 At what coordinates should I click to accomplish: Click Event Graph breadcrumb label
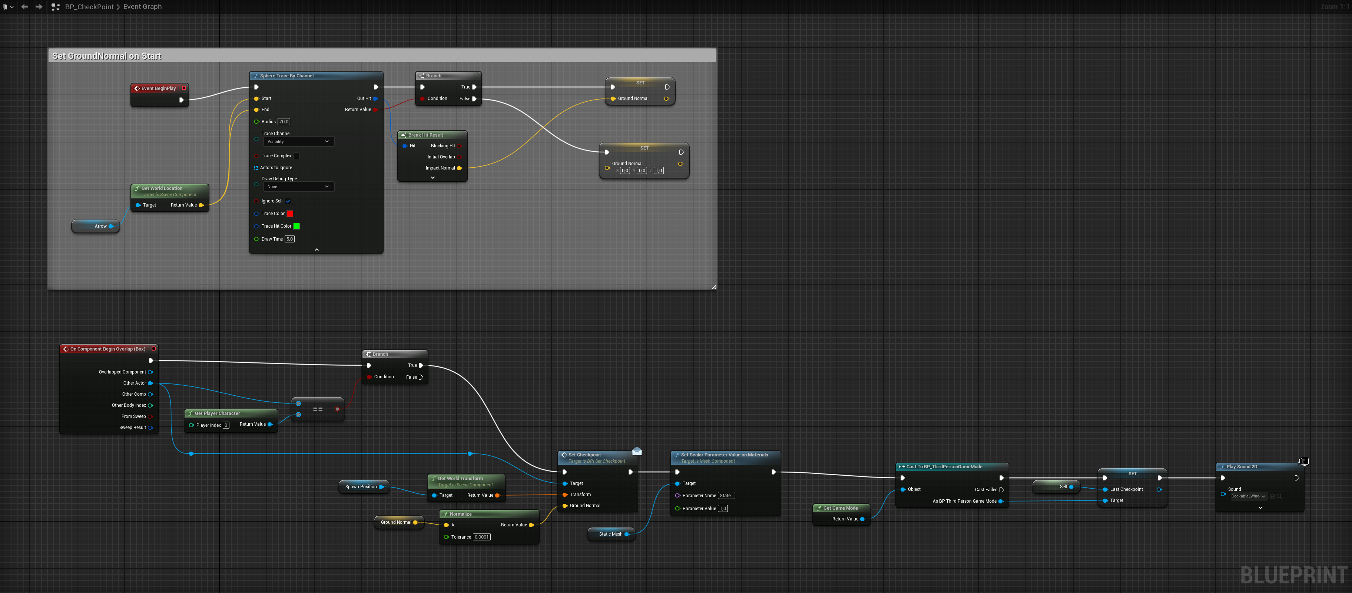142,7
